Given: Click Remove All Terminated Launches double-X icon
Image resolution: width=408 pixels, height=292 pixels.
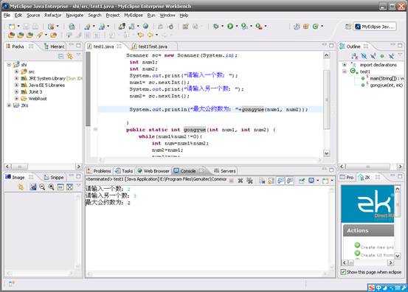Looking at the screenshot, I should (249, 181).
